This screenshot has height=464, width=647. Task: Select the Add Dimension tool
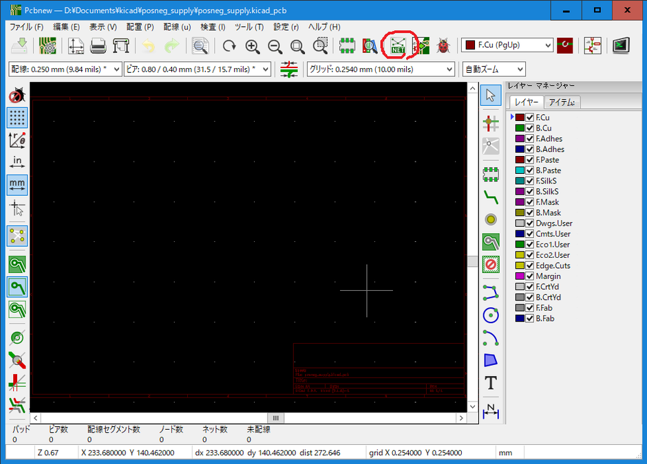tap(491, 411)
